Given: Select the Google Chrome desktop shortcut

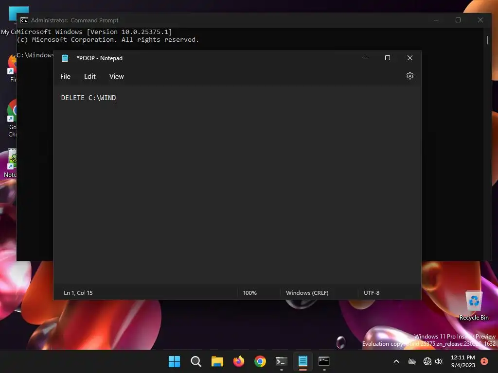Looking at the screenshot, I should 12,118.
